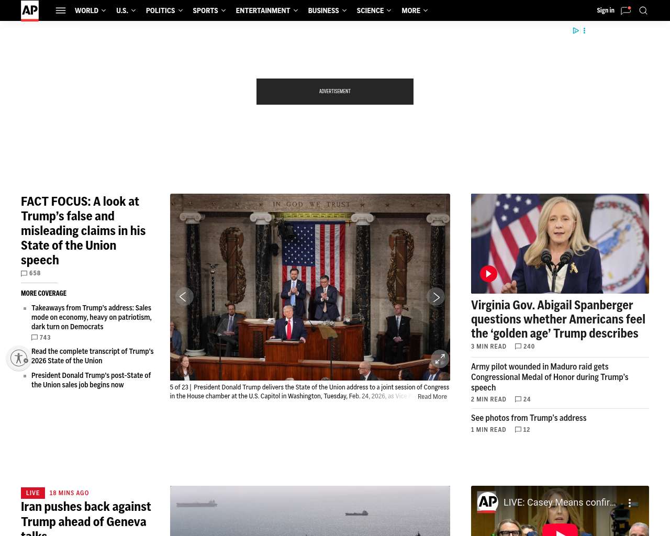Show previous photo in the slideshow

click(183, 297)
